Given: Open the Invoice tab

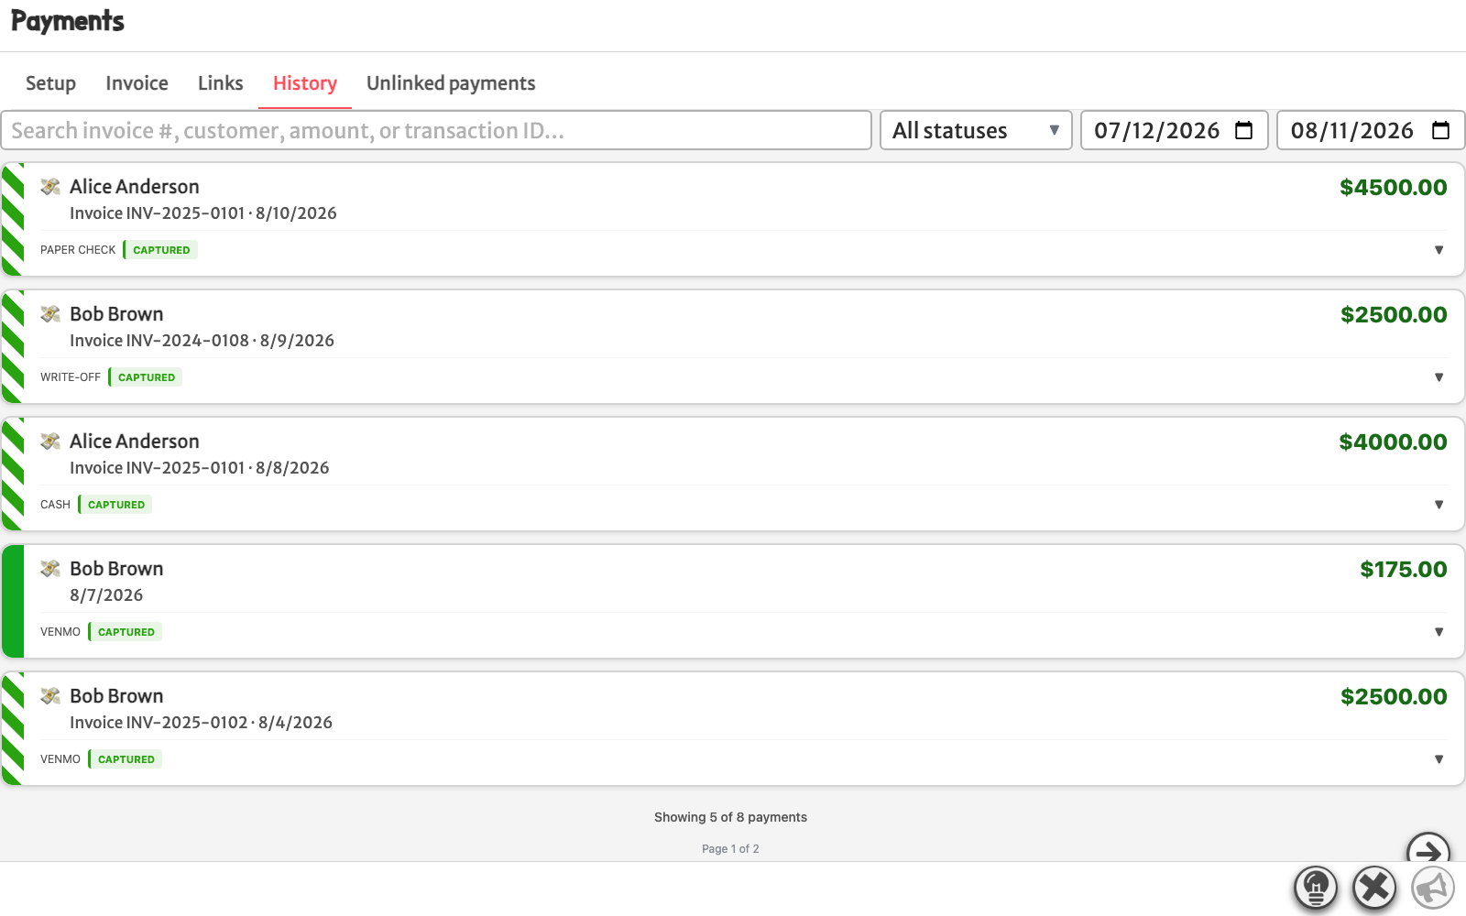Looking at the screenshot, I should click(x=137, y=83).
